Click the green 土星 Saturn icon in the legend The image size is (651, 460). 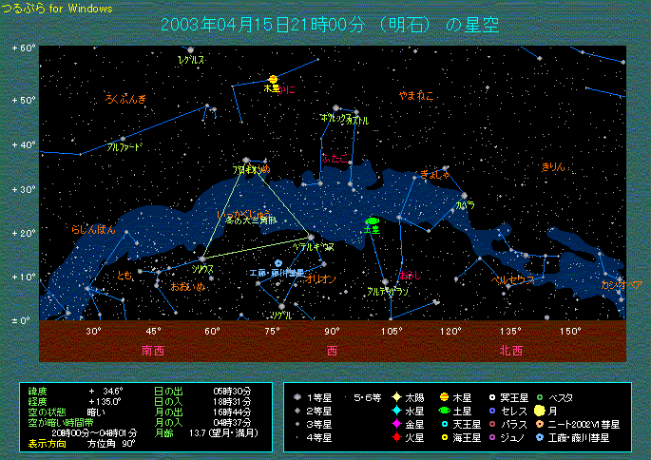[x=444, y=411]
